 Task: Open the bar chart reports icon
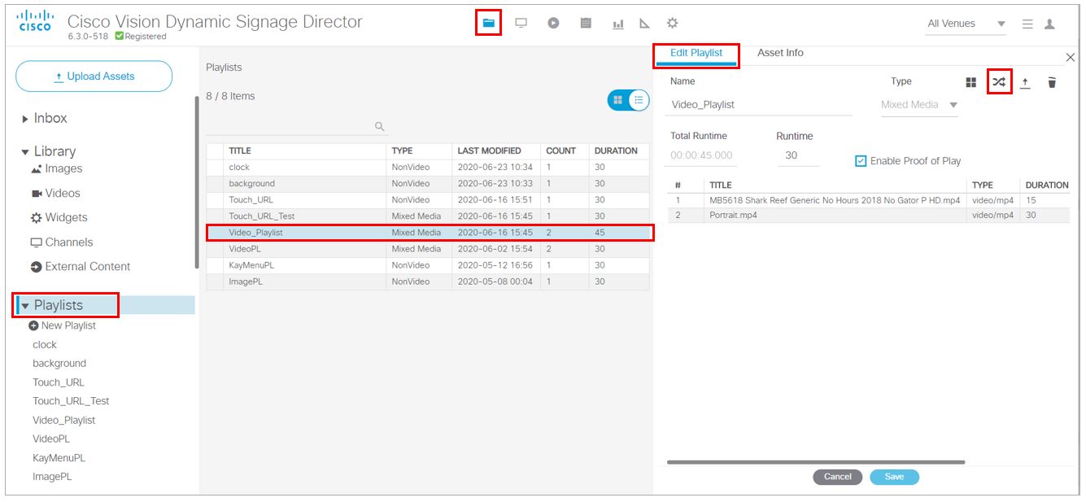point(618,24)
